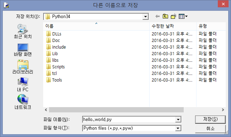Click 파일 폴더 type of Scripts row
This screenshot has width=231, height=137.
[208, 67]
